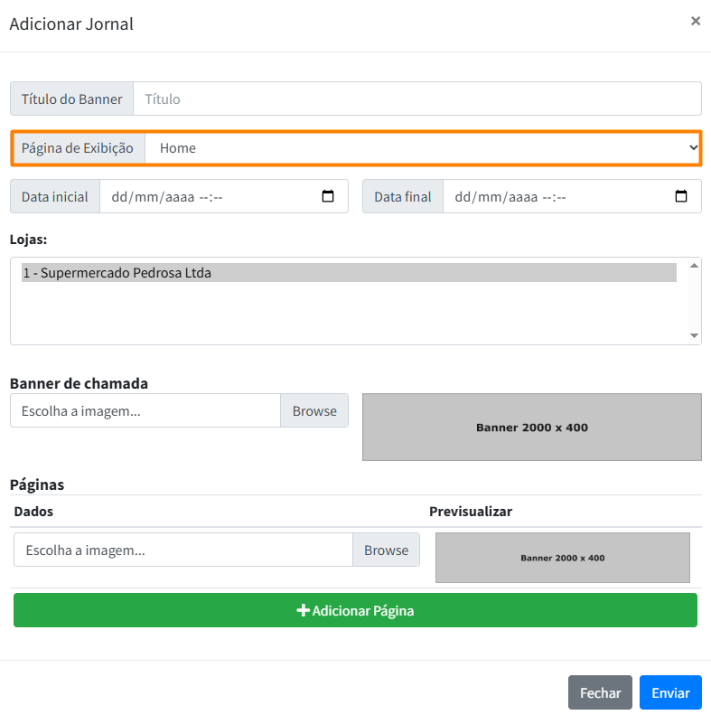Focus the Título do Banner text field

[x=416, y=99]
